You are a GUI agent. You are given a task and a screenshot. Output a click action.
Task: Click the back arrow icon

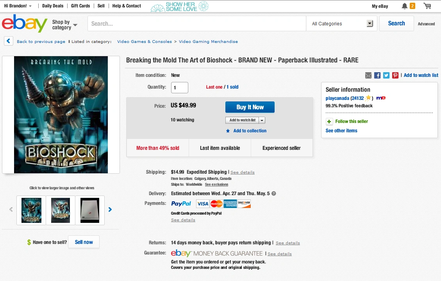tap(9, 41)
